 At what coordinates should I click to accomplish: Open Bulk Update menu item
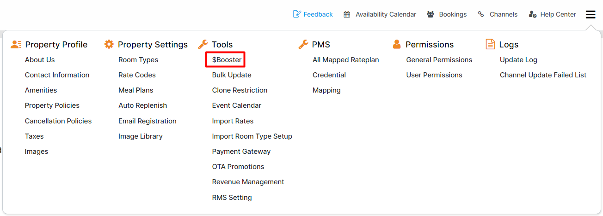(232, 75)
